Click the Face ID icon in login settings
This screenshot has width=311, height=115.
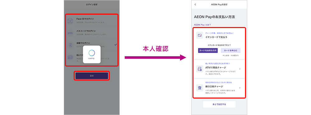click(70, 21)
